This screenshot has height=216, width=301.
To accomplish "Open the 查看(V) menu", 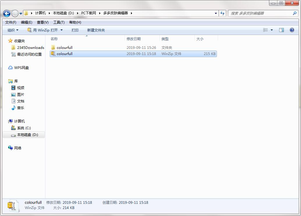I will pos(43,22).
